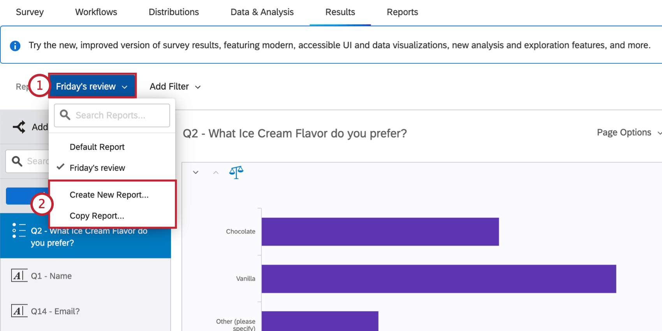The height and width of the screenshot is (331, 662).
Task: Open the Add Filter dropdown
Action: coord(175,86)
